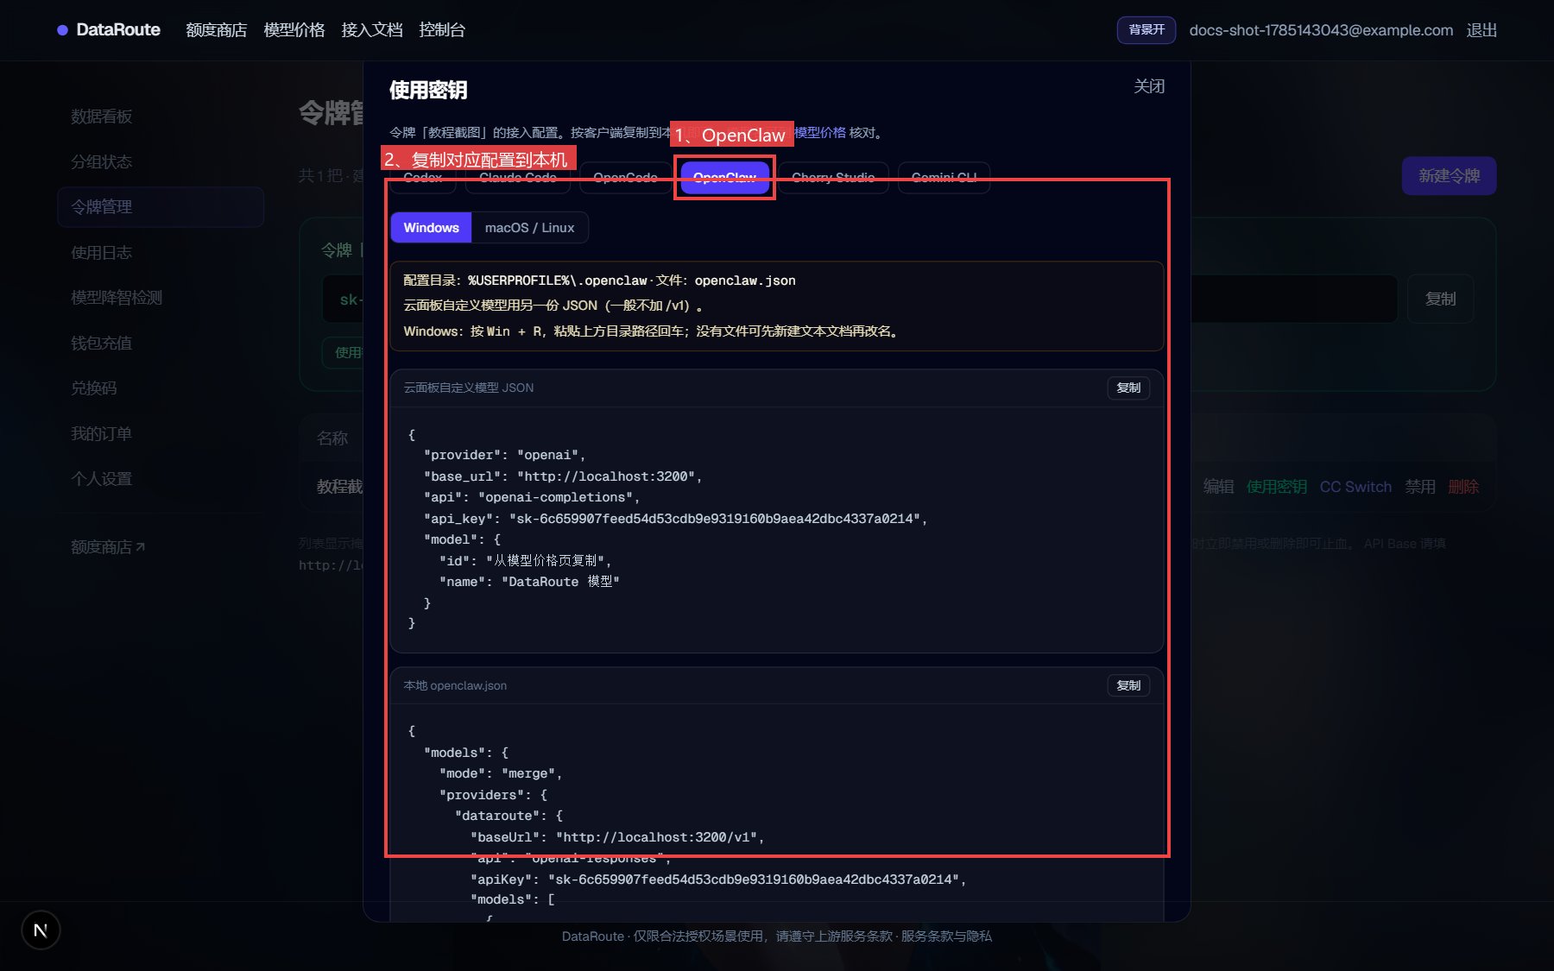
Task: Select the OpenClaw client tab
Action: click(x=724, y=178)
